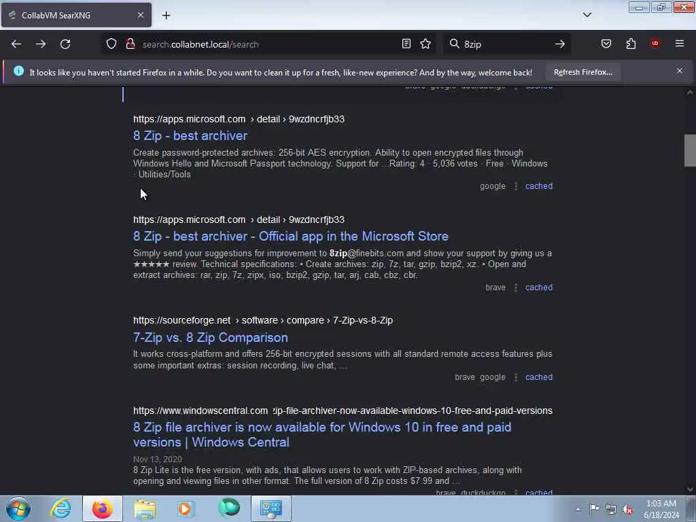
Task: Open the Extensions puzzle icon
Action: tap(631, 43)
